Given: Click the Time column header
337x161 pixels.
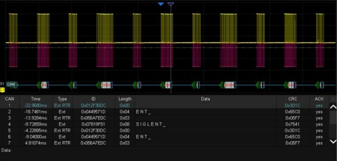Looking at the screenshot, I should pyautogui.click(x=36, y=99).
